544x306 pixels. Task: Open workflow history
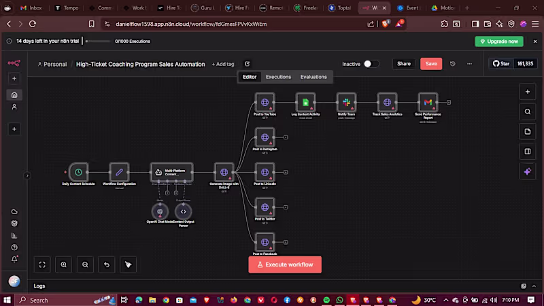(x=453, y=64)
